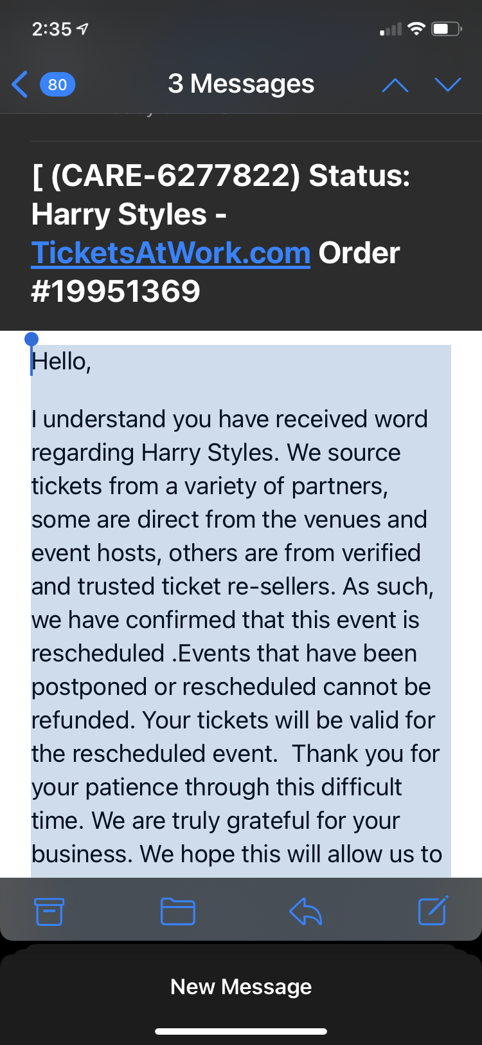Tap the Wi-Fi status icon
This screenshot has height=1045, width=482.
tap(416, 29)
